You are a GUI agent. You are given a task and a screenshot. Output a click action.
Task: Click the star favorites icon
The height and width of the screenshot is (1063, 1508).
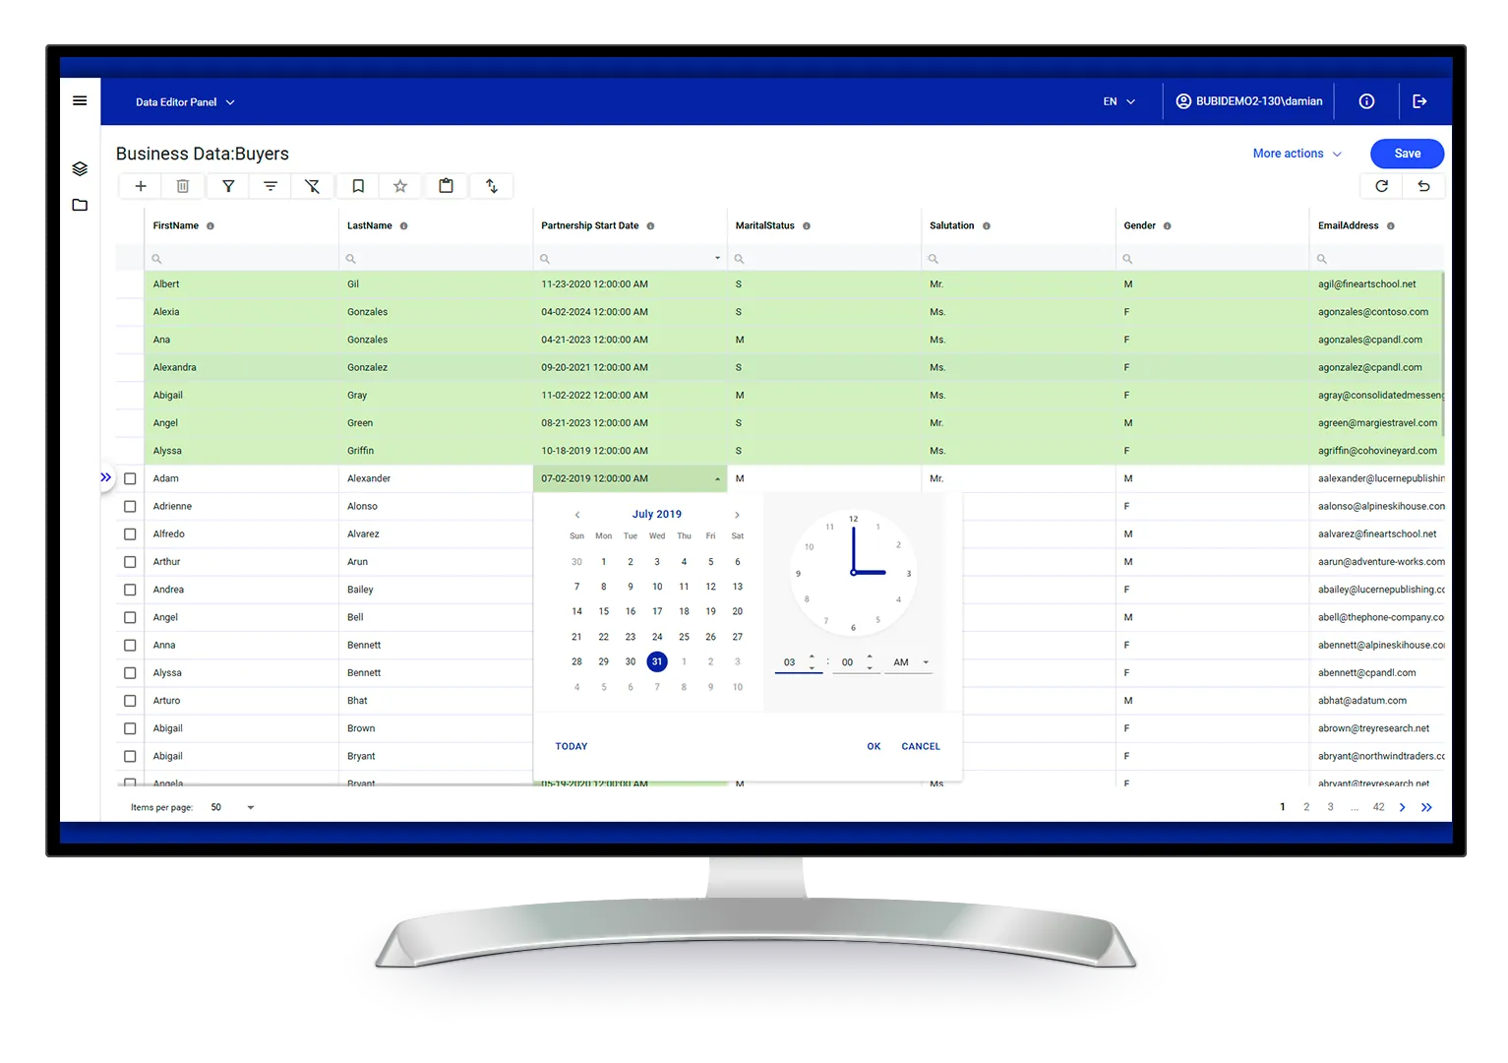coord(400,186)
